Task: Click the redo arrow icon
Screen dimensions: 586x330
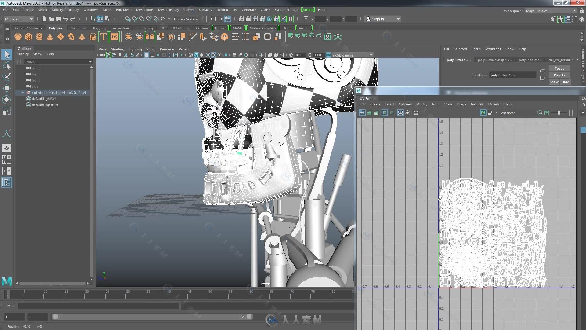Action: (x=73, y=19)
